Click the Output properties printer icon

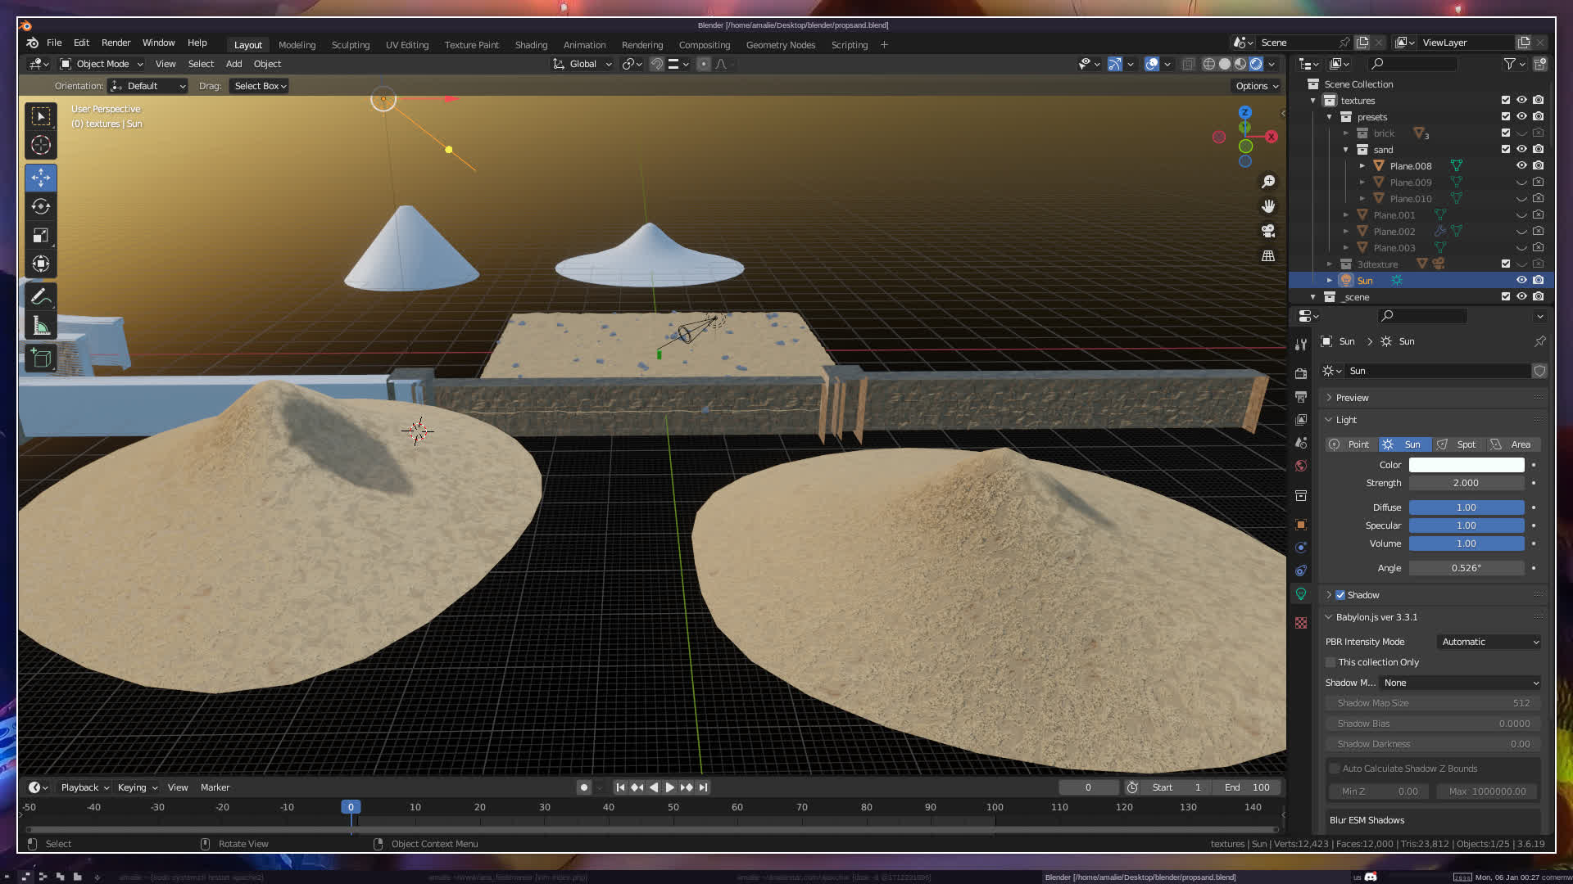click(1301, 397)
